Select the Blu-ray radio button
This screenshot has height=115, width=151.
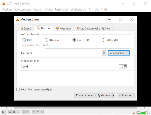[x=46, y=40]
